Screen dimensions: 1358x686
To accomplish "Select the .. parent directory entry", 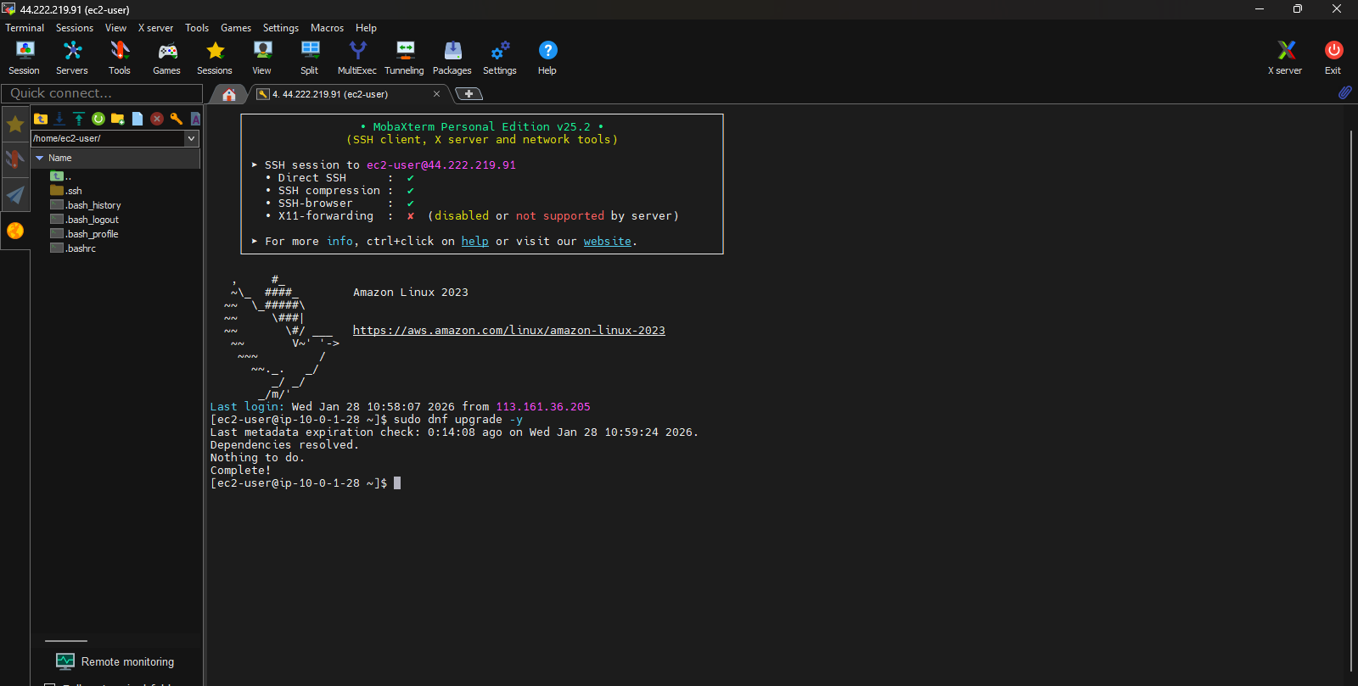I will pos(60,176).
